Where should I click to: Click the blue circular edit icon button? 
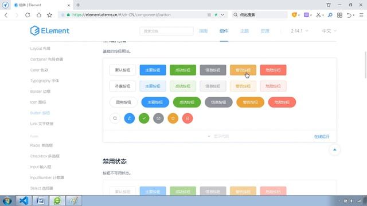tap(130, 118)
